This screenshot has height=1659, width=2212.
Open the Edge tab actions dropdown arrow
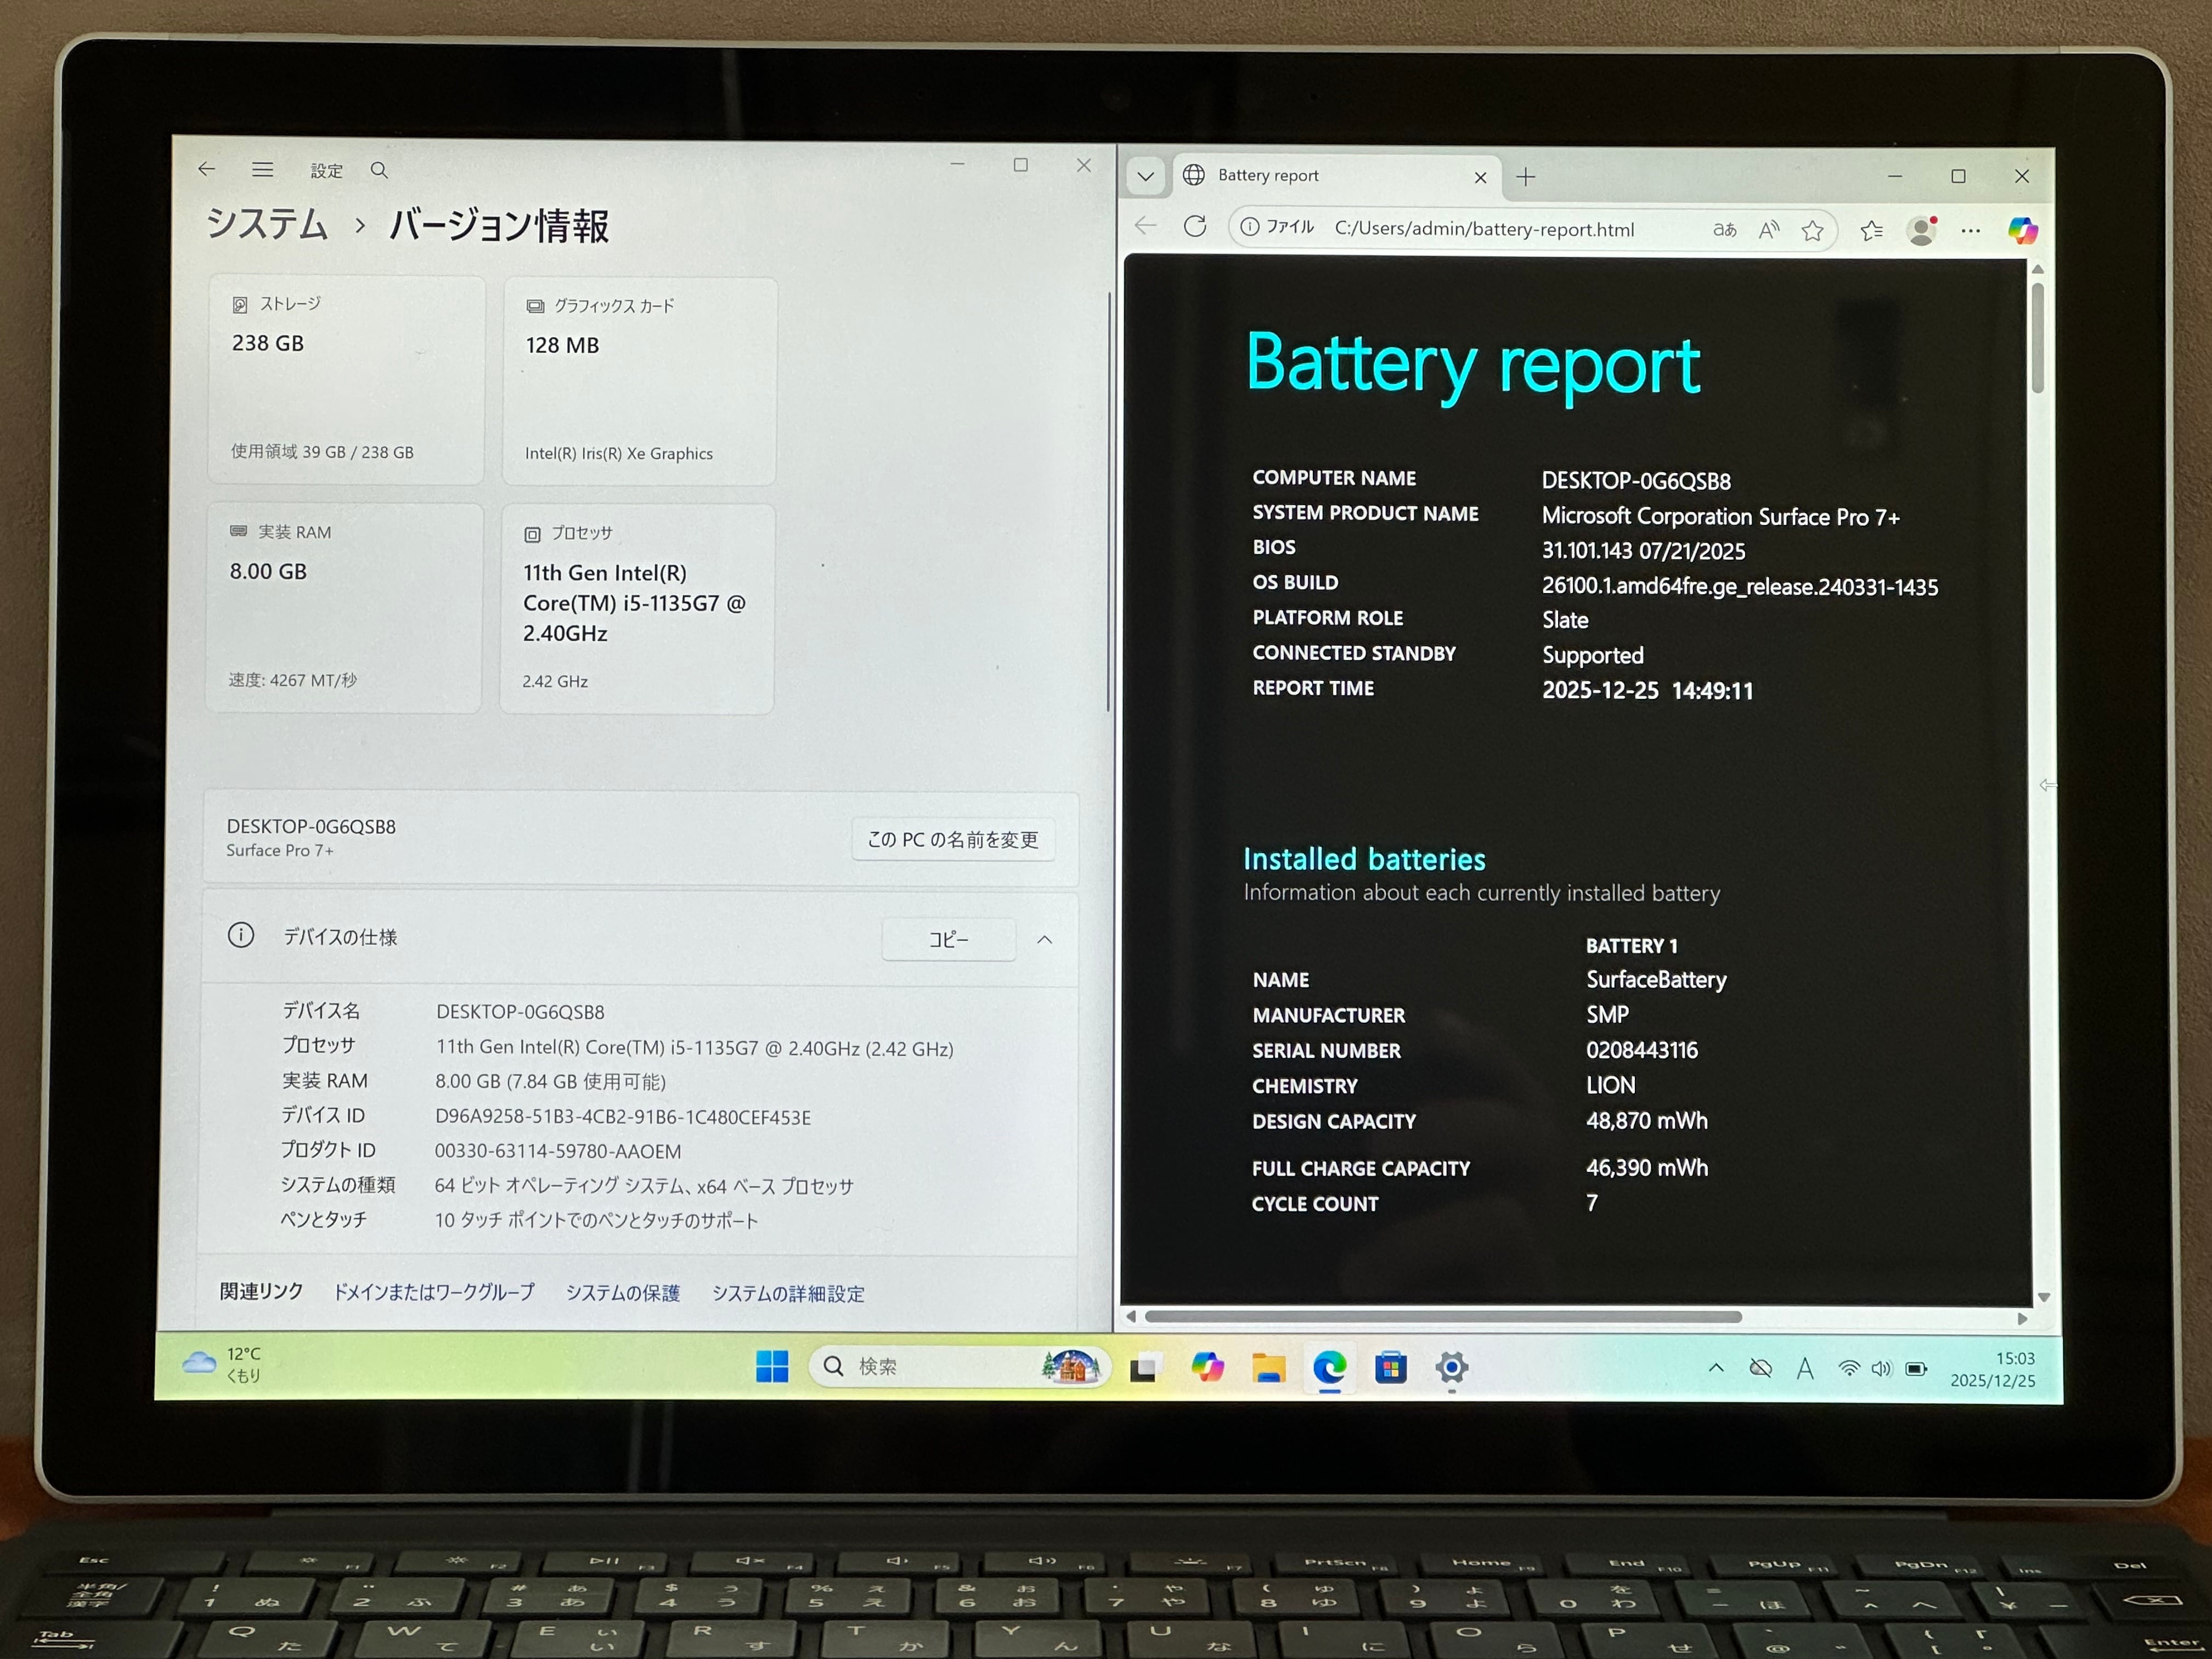[x=1146, y=177]
